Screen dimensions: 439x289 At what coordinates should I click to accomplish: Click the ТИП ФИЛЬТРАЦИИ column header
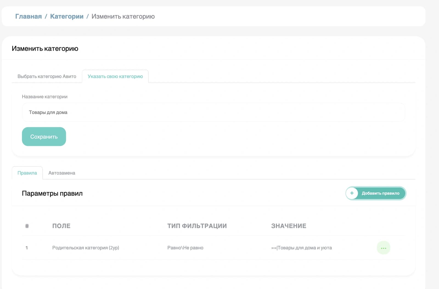point(197,226)
